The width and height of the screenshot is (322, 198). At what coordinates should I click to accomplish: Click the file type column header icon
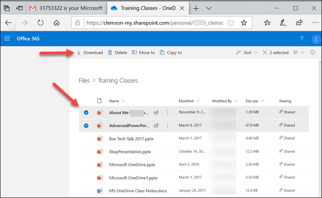point(99,101)
